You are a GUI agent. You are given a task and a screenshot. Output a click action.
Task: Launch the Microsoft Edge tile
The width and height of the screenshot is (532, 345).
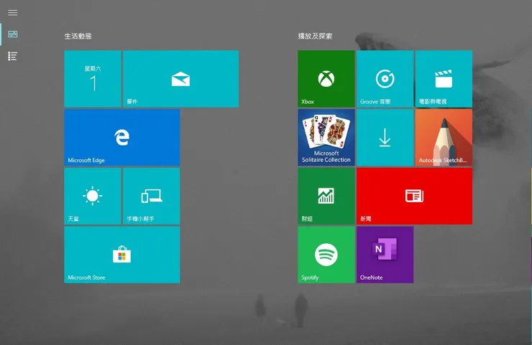pyautogui.click(x=122, y=138)
